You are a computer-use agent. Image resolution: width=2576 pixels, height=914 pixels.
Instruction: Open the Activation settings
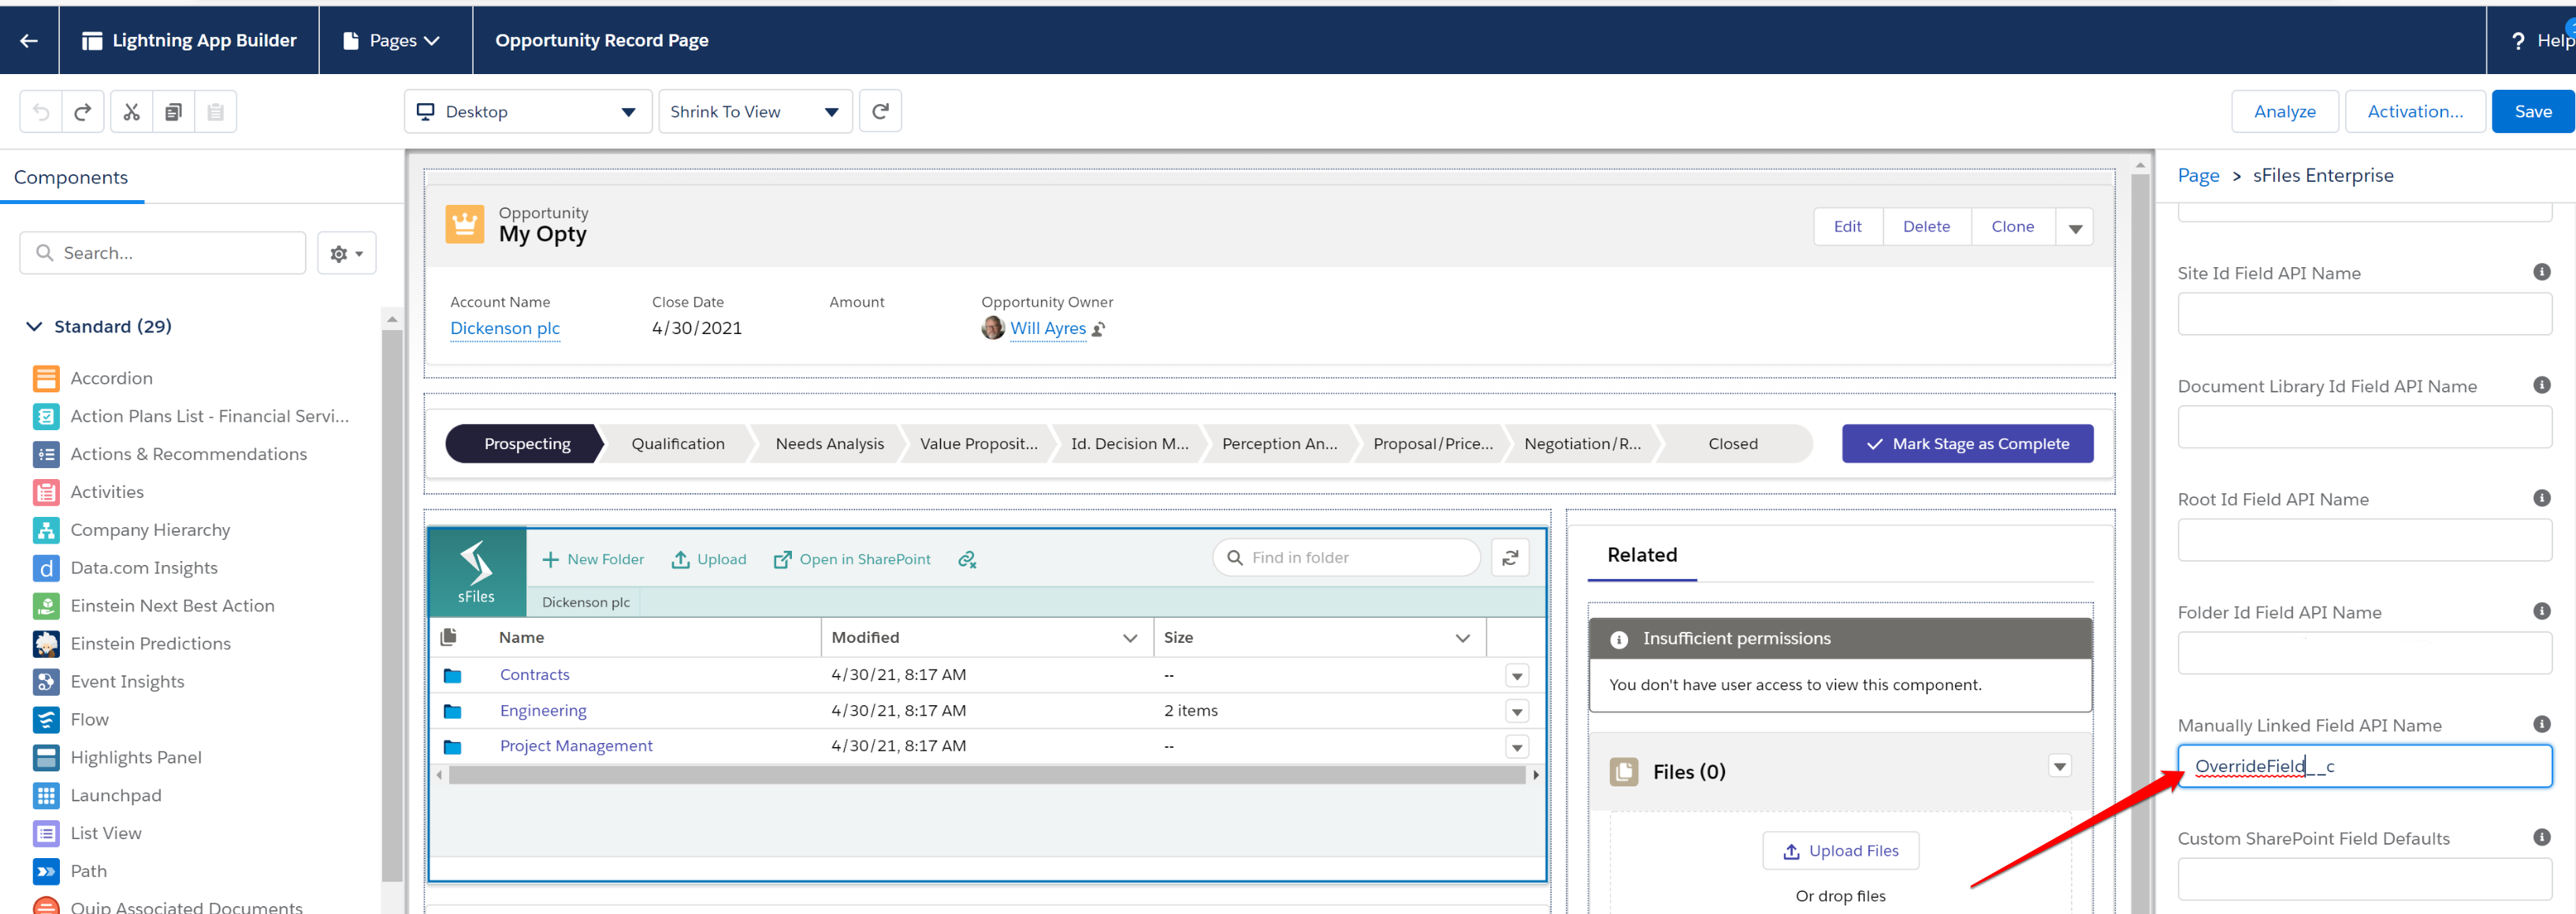2415,111
